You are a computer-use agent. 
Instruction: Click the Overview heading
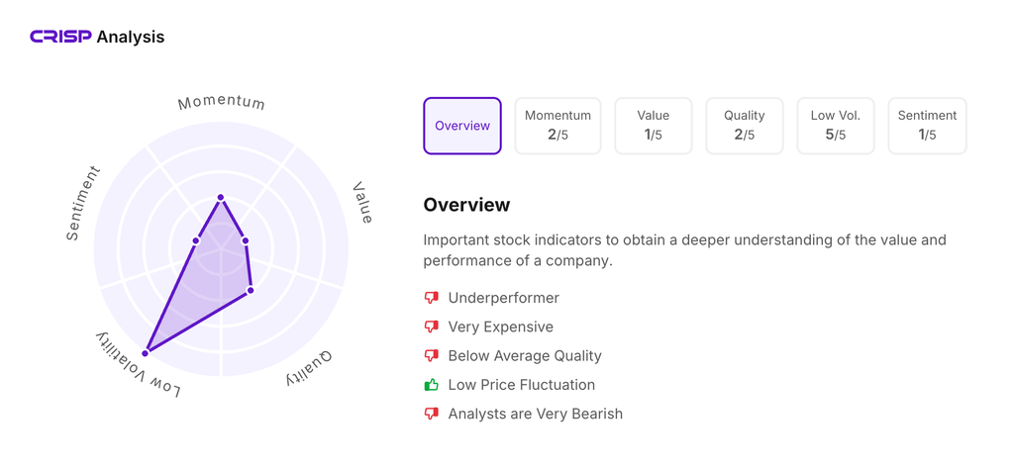(x=466, y=205)
